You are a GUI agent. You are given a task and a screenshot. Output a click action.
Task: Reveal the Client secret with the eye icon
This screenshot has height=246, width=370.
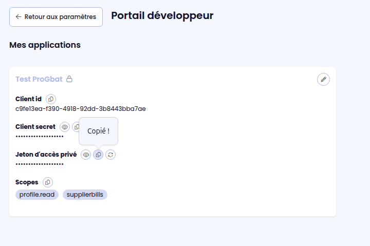(65, 127)
